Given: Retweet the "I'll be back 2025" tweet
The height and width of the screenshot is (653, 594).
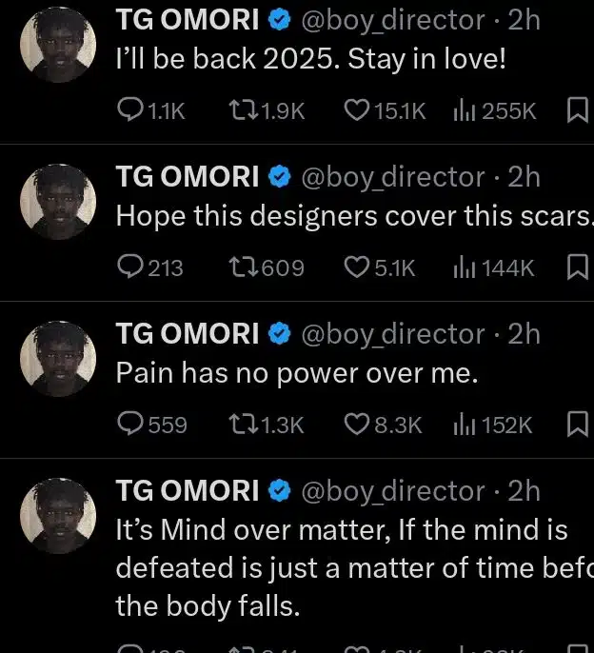Looking at the screenshot, I should click(x=244, y=111).
